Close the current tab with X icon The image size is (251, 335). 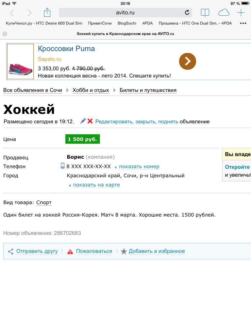5,34
